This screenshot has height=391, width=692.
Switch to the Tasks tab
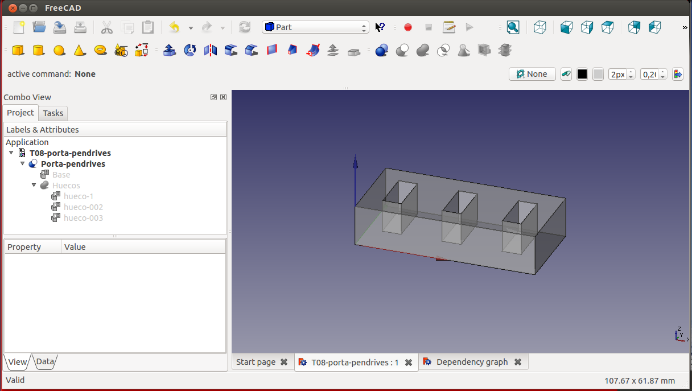[53, 113]
